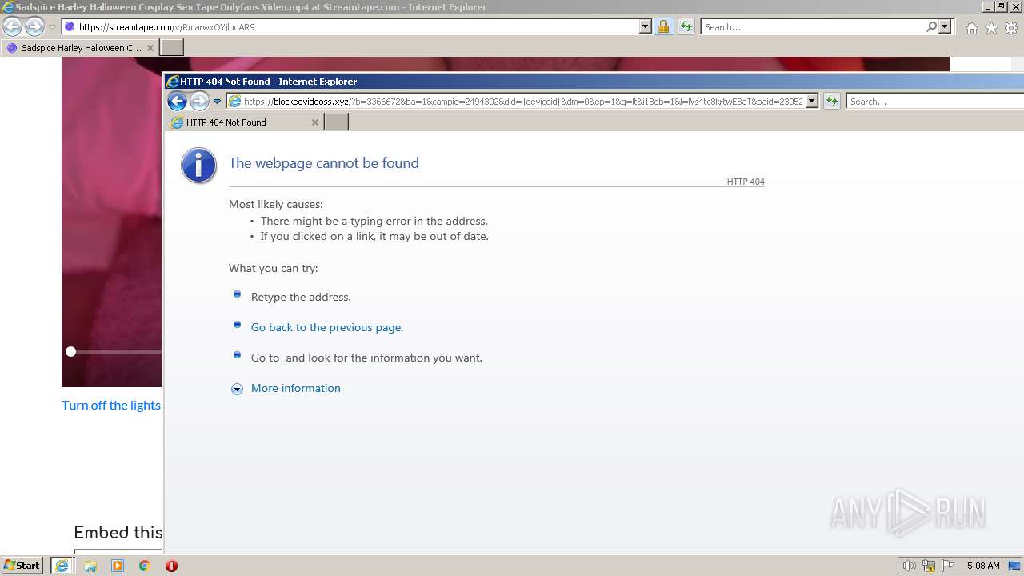Launch Chrome from the taskbar

[x=145, y=566]
